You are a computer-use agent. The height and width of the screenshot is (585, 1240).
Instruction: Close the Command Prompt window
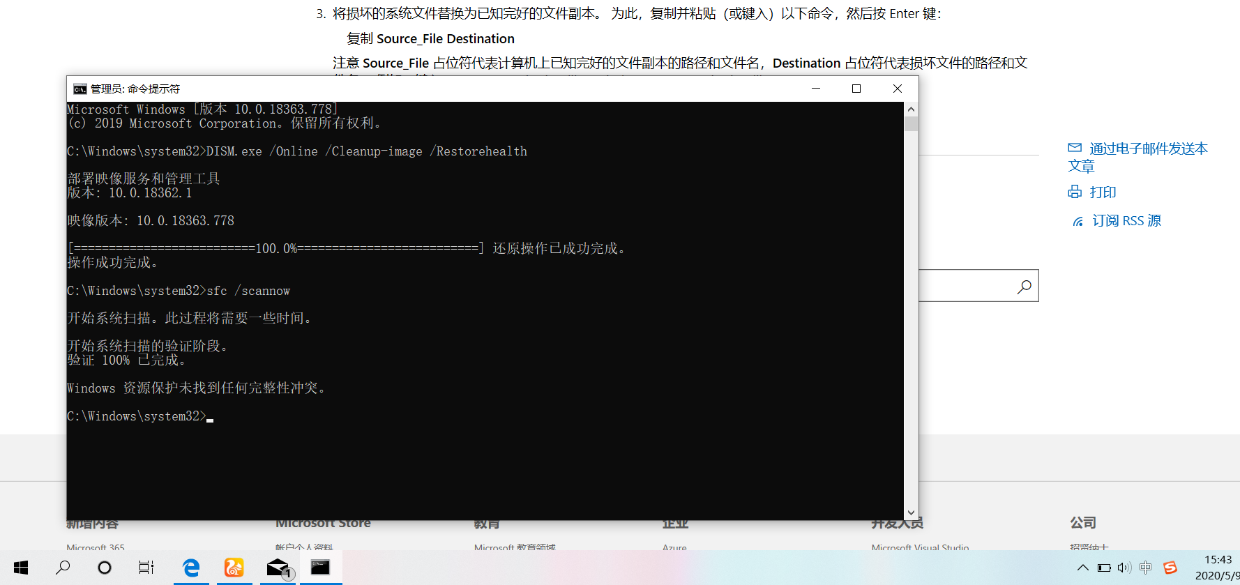click(x=898, y=89)
